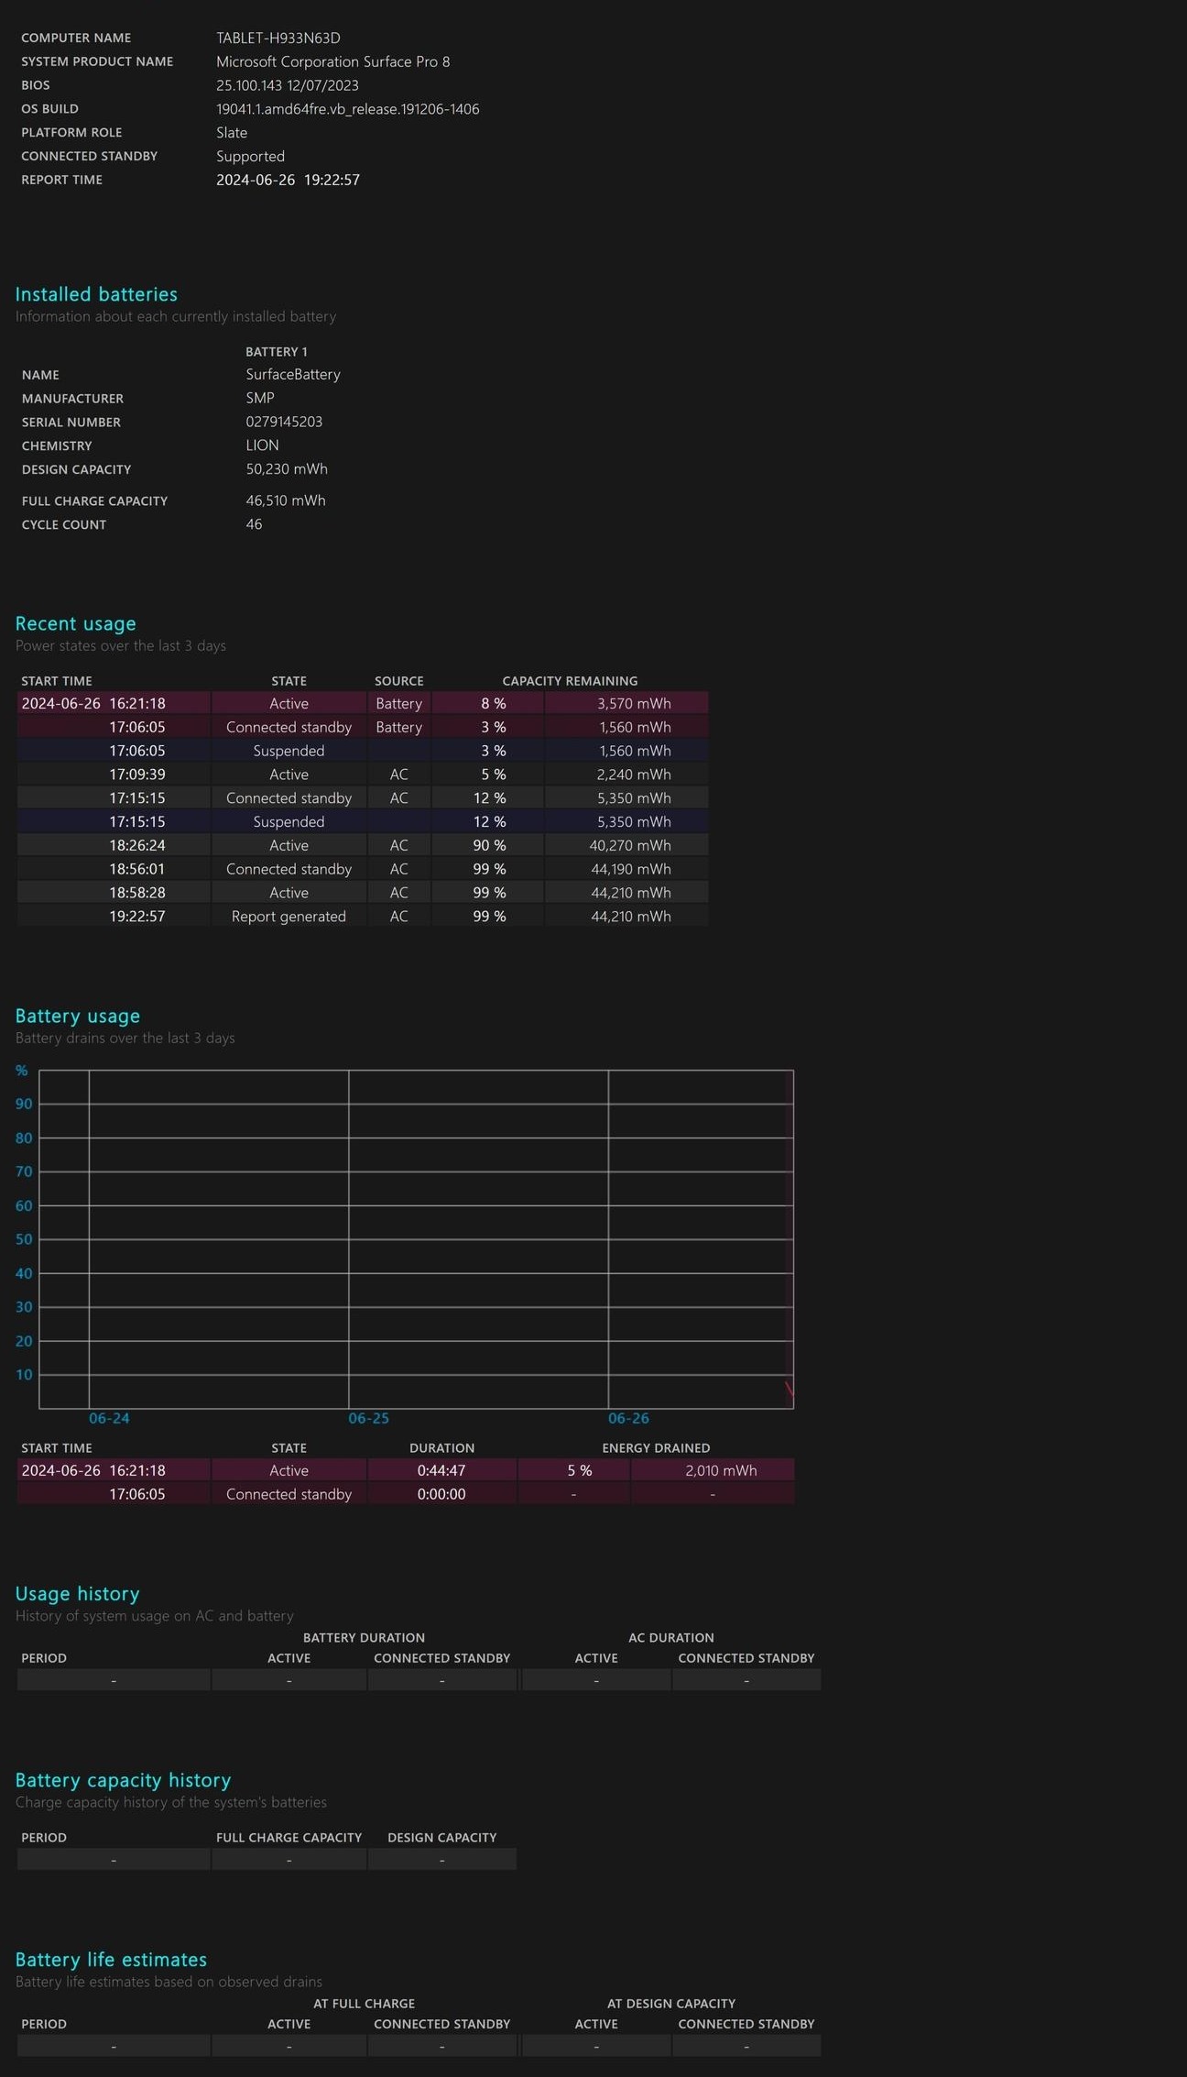Click the OS build version text
1187x2077 pixels.
point(348,109)
